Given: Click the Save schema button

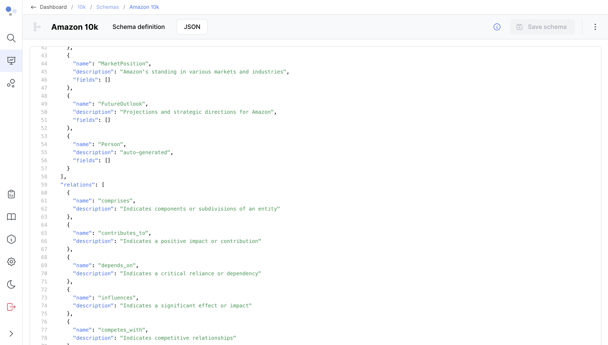Looking at the screenshot, I should [542, 27].
